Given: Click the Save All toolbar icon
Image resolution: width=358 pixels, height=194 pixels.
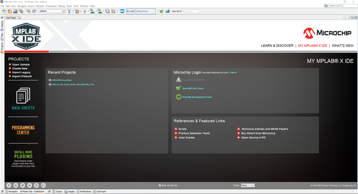Looking at the screenshot, I should [x=21, y=11].
